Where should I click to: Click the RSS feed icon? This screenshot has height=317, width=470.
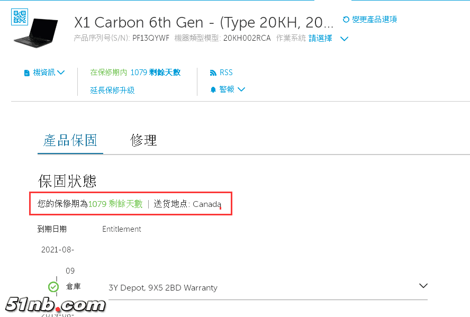point(213,73)
